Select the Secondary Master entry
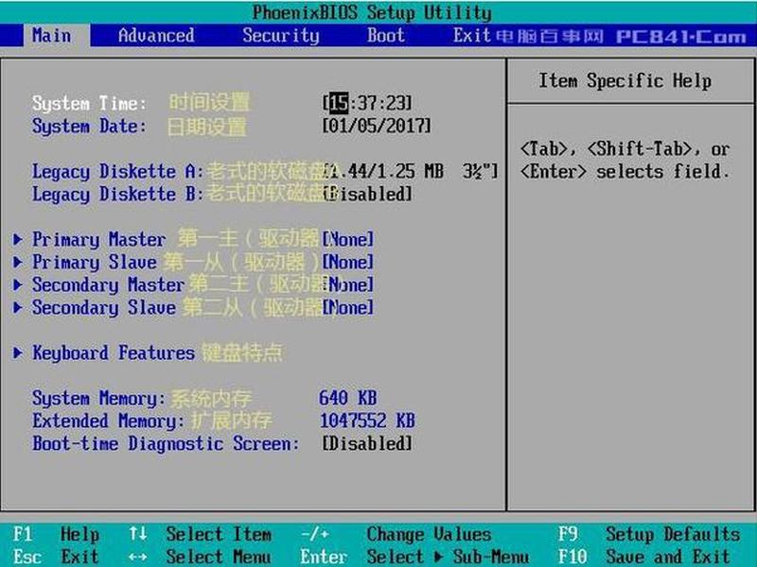Screen dimensions: 757x567 109,284
